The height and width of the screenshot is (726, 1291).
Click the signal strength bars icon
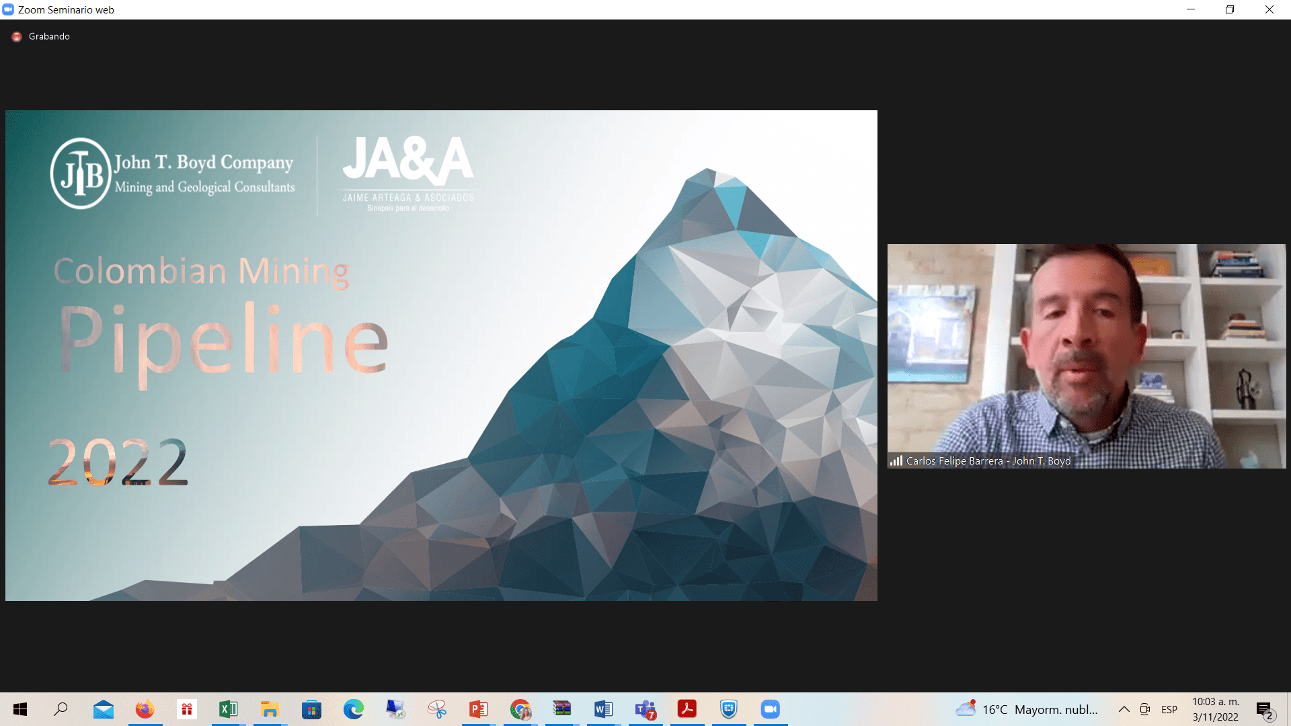(x=896, y=461)
